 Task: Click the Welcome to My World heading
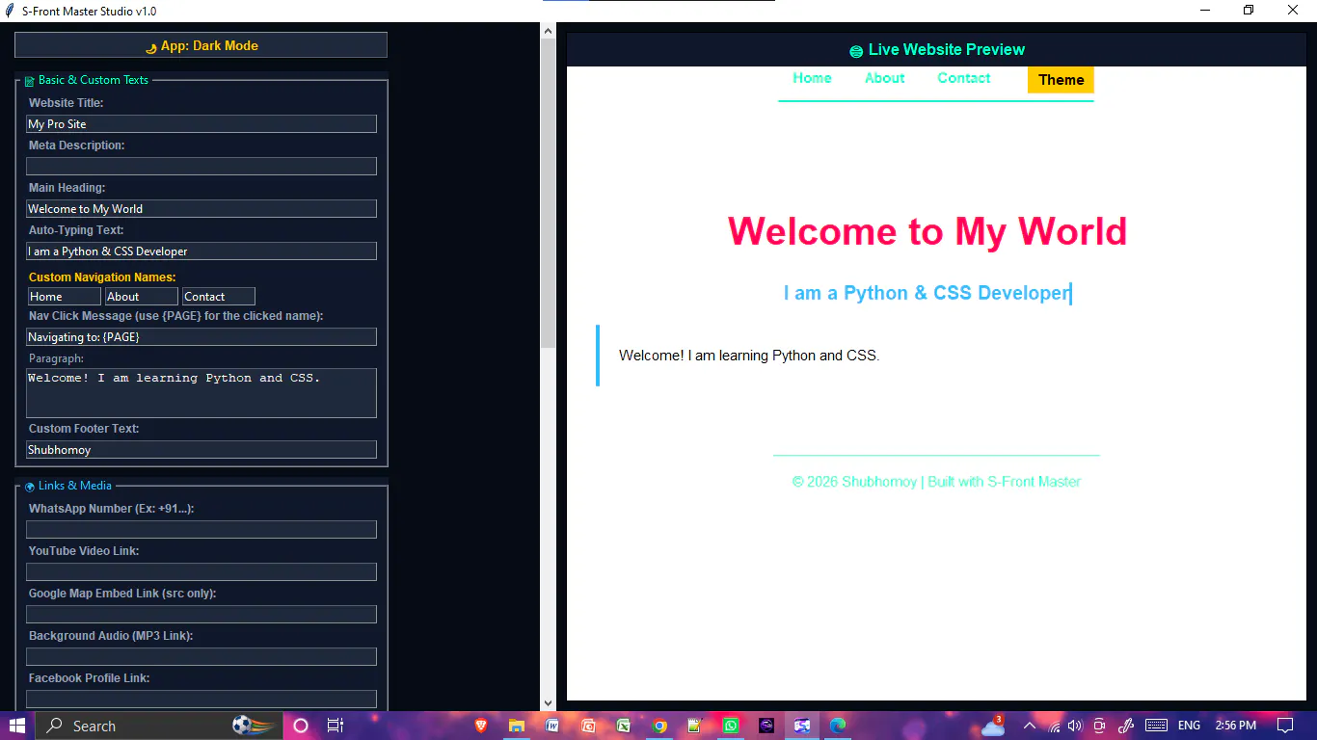click(927, 231)
